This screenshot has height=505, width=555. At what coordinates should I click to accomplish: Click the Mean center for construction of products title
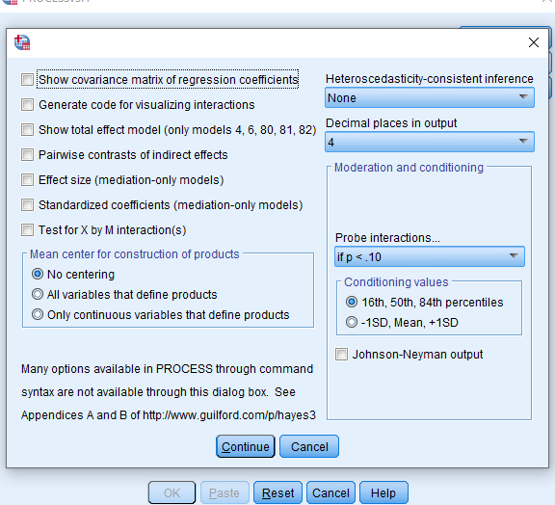pyautogui.click(x=135, y=253)
